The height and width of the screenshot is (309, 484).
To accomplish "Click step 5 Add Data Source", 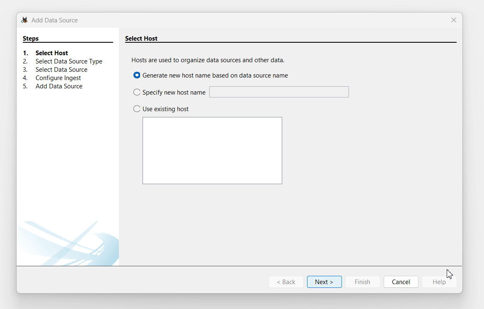I will coord(59,86).
